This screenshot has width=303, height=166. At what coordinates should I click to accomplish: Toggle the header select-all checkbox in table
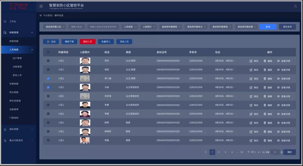click(48, 52)
